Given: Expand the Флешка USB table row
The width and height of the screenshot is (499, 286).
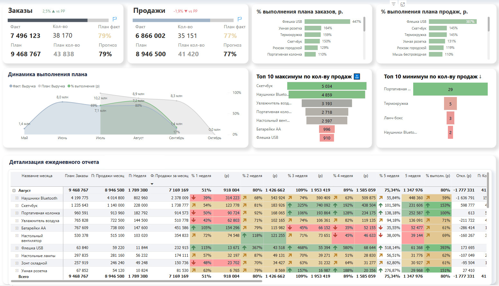Looking at the screenshot, I should pyautogui.click(x=17, y=248).
